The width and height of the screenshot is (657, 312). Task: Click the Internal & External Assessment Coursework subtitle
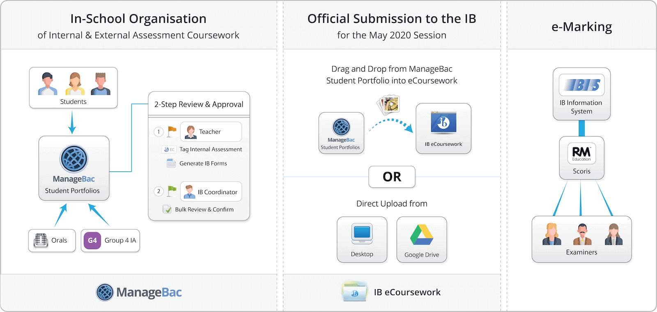(138, 35)
